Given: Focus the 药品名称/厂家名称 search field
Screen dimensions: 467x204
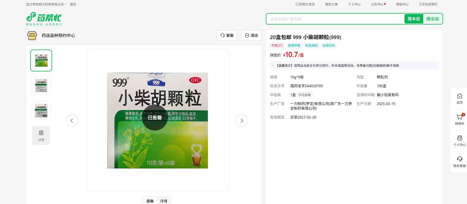Looking at the screenshot, I should [335, 19].
